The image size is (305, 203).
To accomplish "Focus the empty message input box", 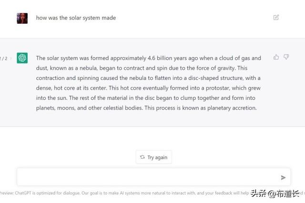I will (148, 177).
